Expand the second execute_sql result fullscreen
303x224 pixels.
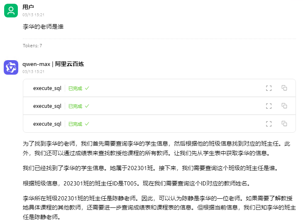pos(269,106)
